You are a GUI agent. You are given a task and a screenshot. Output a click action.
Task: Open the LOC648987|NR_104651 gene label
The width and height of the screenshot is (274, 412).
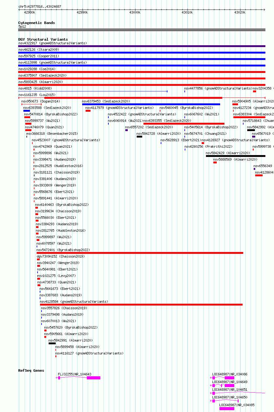tap(230, 390)
